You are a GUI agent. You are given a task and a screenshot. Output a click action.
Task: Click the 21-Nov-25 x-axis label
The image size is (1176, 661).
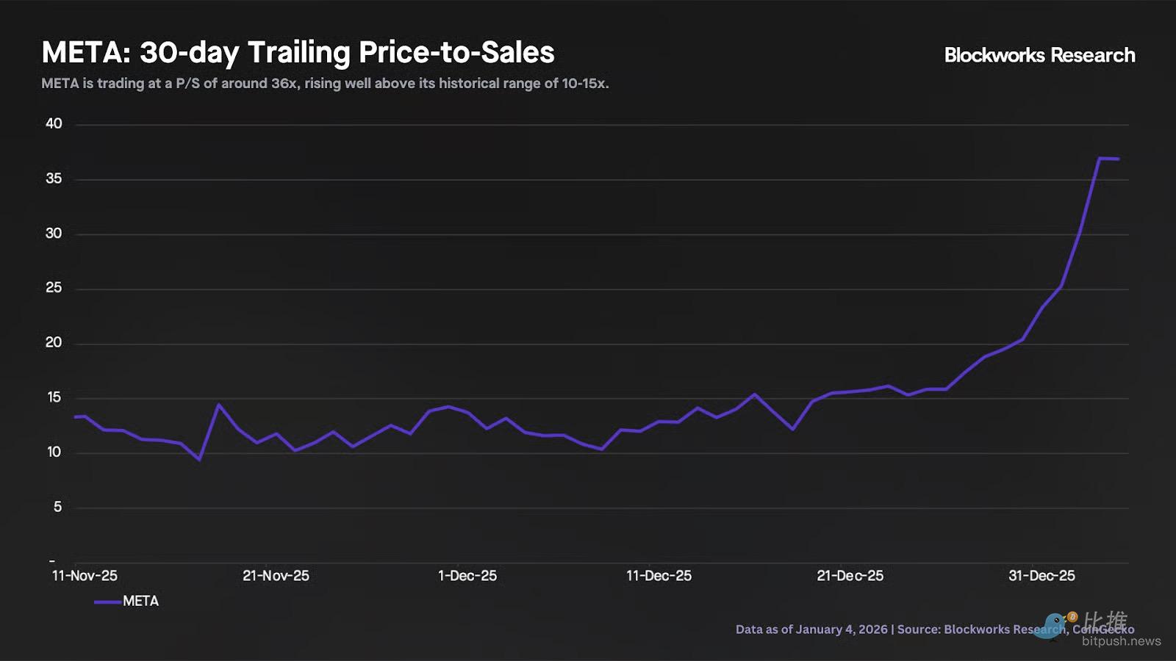pos(276,576)
